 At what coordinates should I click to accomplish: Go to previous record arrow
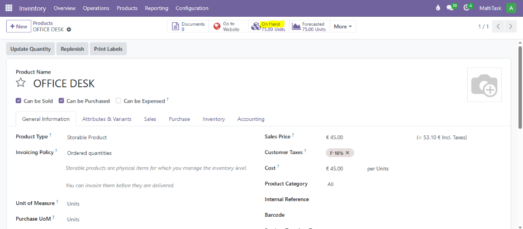click(x=498, y=26)
